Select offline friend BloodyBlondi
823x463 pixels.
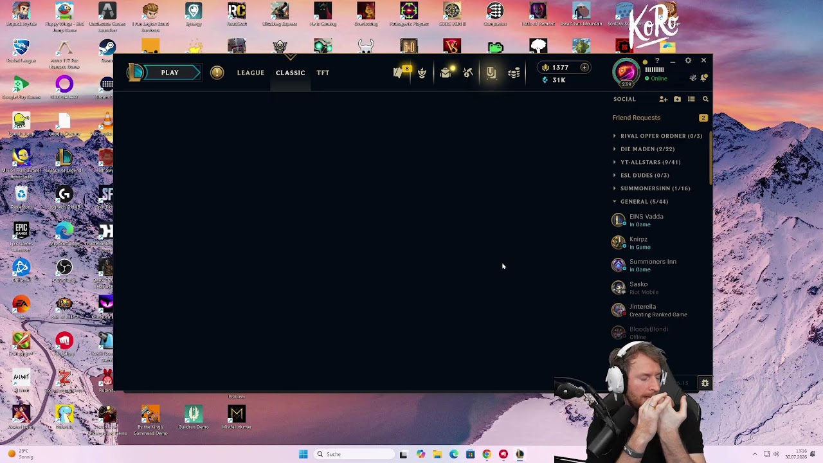tap(658, 332)
